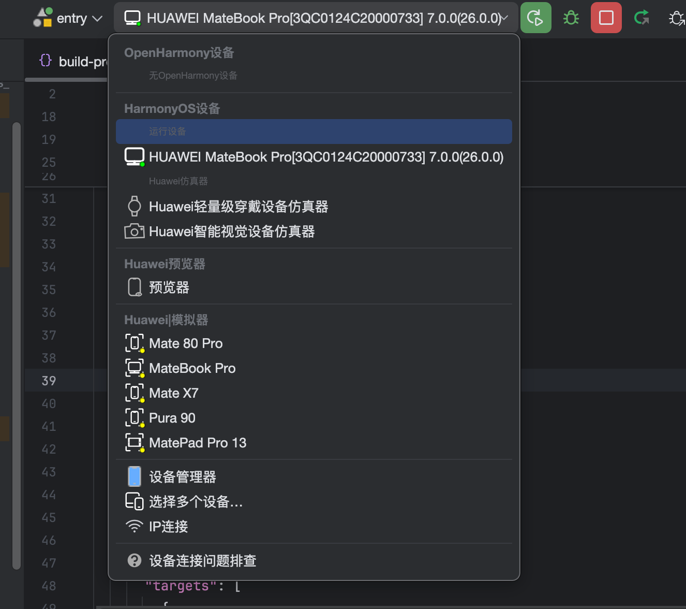
Task: Click the Mate 80 Pro emulator icon
Action: click(135, 343)
